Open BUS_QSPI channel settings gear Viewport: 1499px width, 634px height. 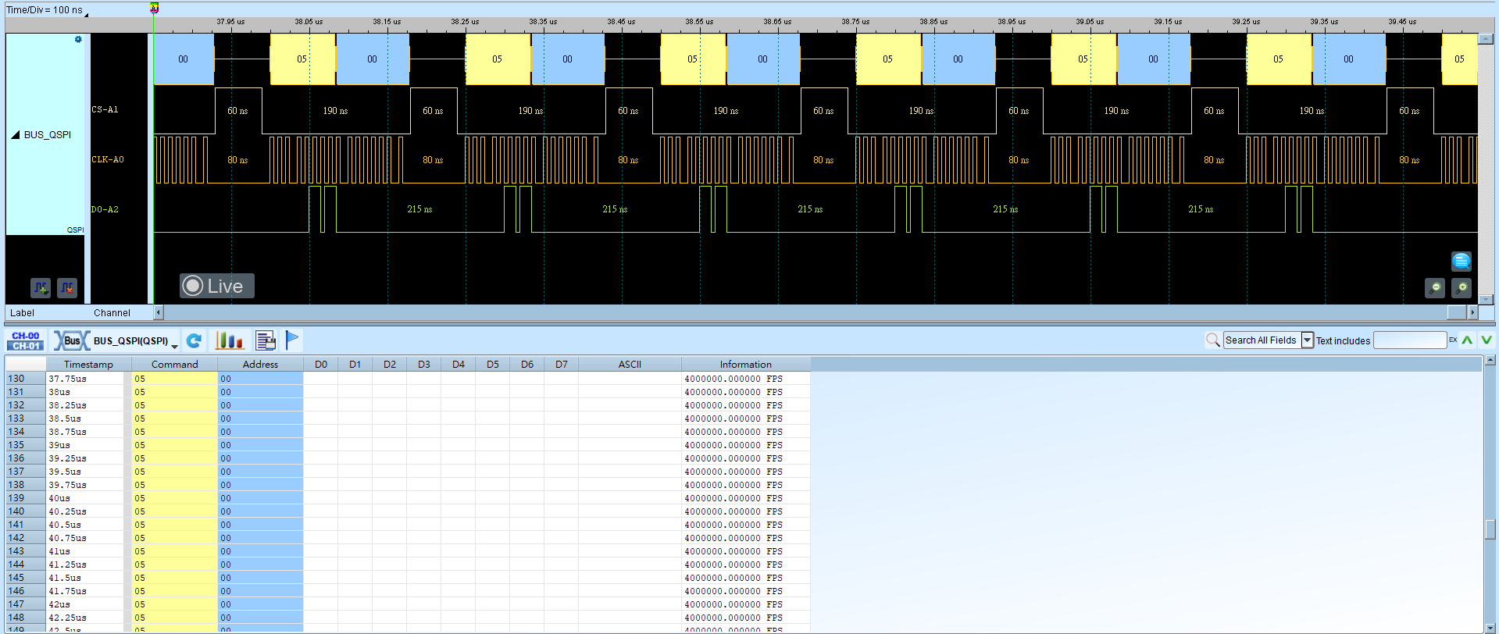click(x=78, y=39)
